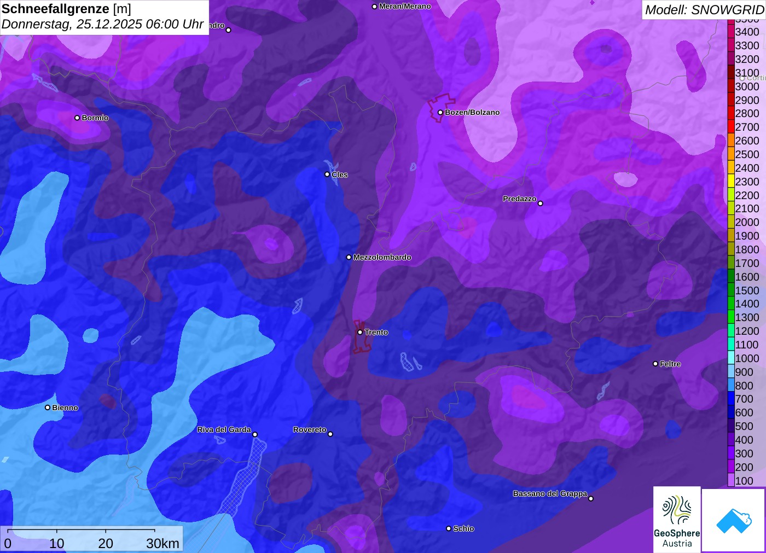
Task: Pick the 1400 m green swatch
Action: [730, 304]
